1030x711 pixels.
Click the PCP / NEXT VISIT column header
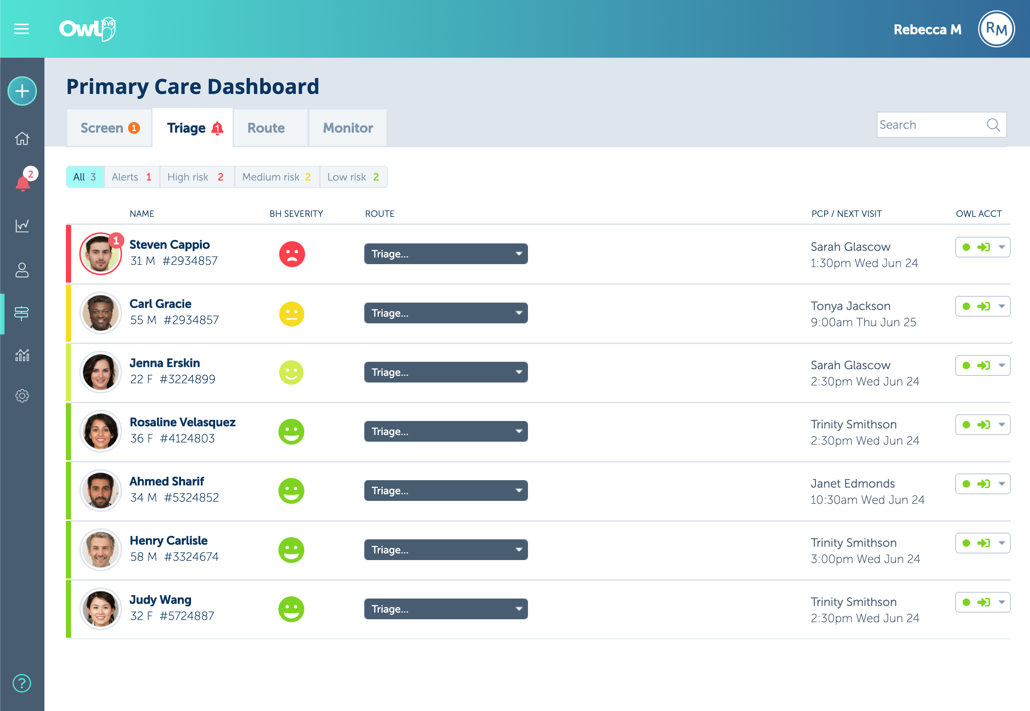tap(846, 214)
